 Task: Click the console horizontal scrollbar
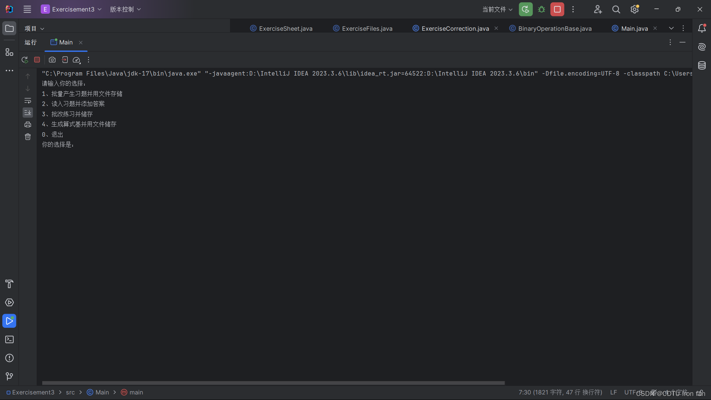(x=273, y=383)
